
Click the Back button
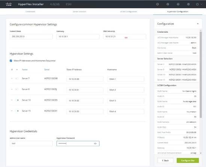click(165, 160)
